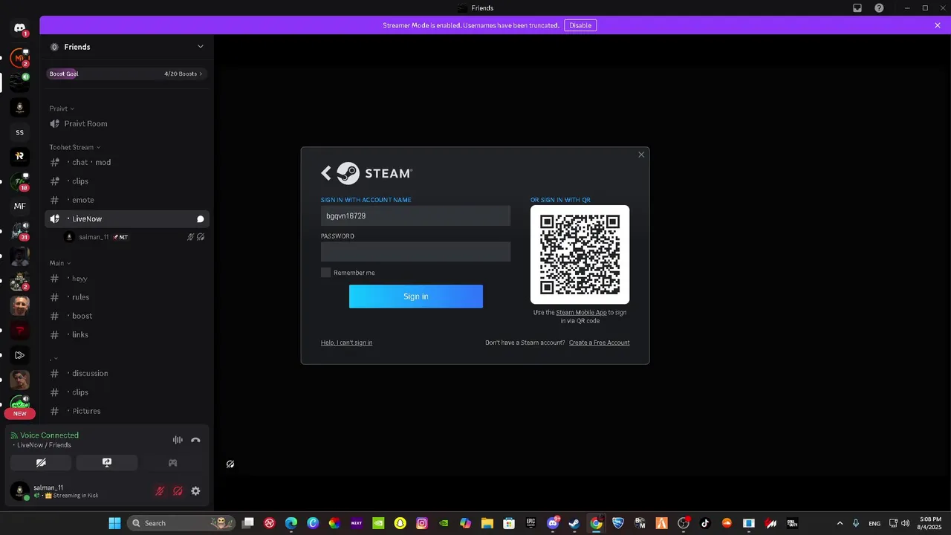Screen dimensions: 951x535
Task: Open Rocket League from the taskbar
Action: tap(618, 523)
